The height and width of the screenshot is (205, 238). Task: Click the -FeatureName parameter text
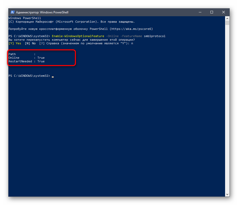pos(131,36)
